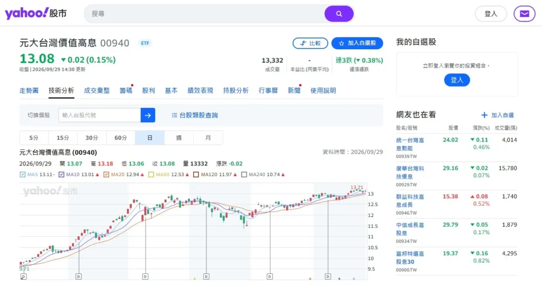Viewport: 542px width, 286px height.
Task: Open the 使用說明 tab
Action: (323, 90)
